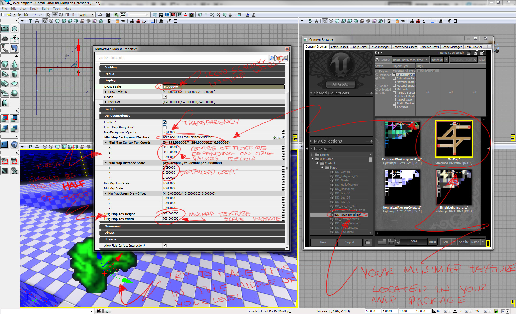Collapse the Shared Collections section
The width and height of the screenshot is (516, 314).
point(311,93)
